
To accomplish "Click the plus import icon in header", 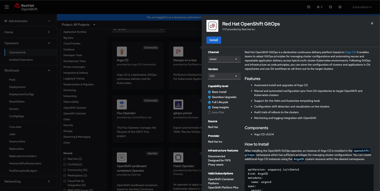I will tap(330, 7).
